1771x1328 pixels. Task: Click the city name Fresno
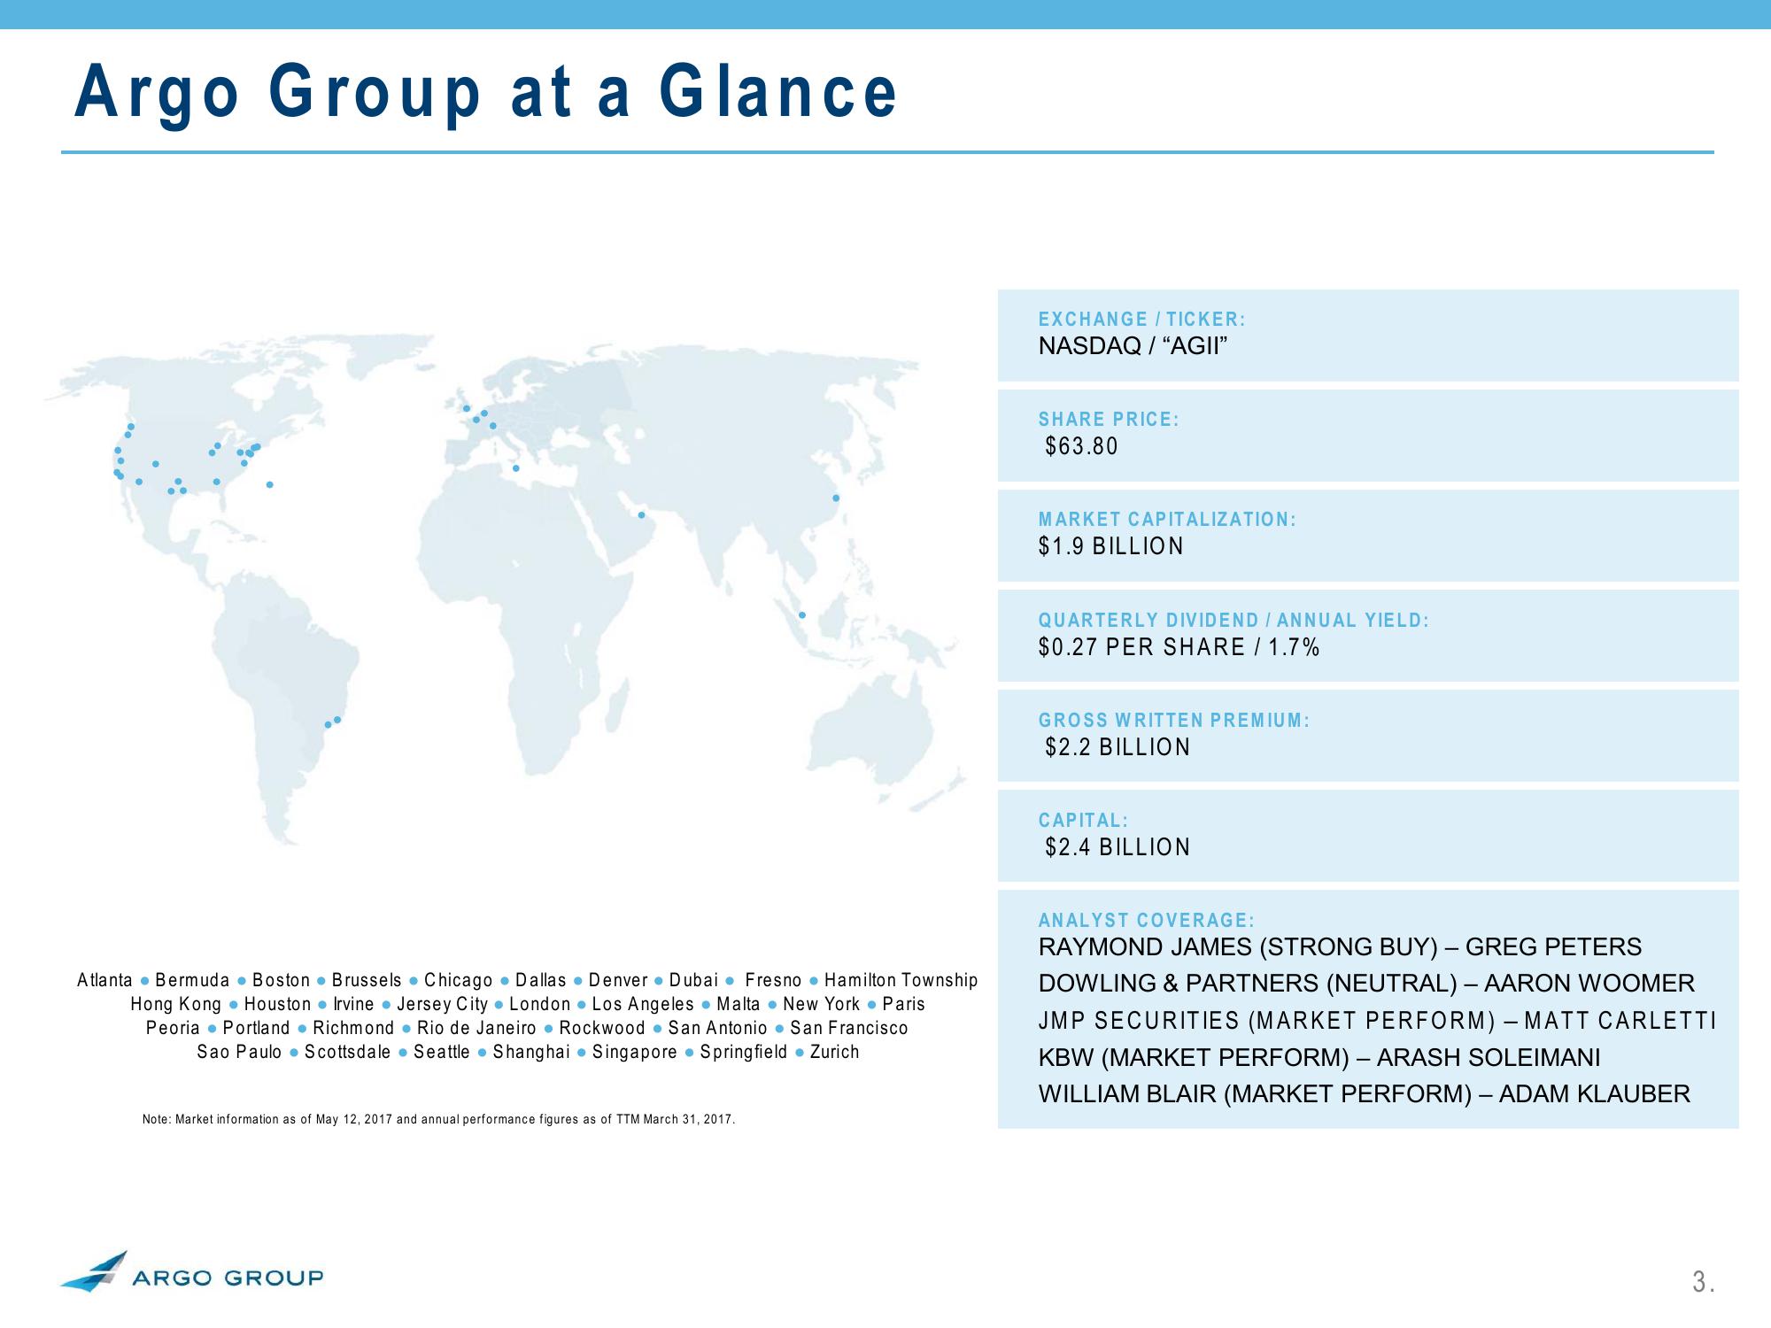773,980
